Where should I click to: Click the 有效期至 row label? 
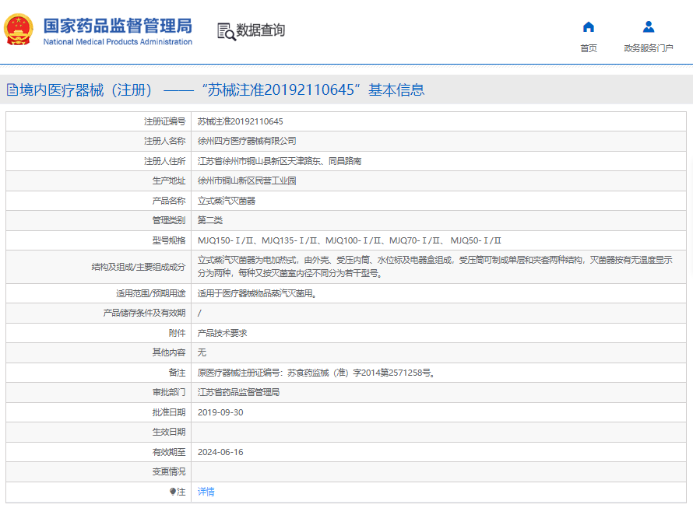coord(169,452)
